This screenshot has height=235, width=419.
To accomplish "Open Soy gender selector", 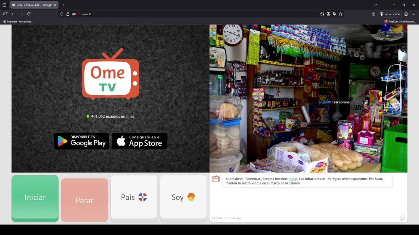I will click(x=183, y=197).
